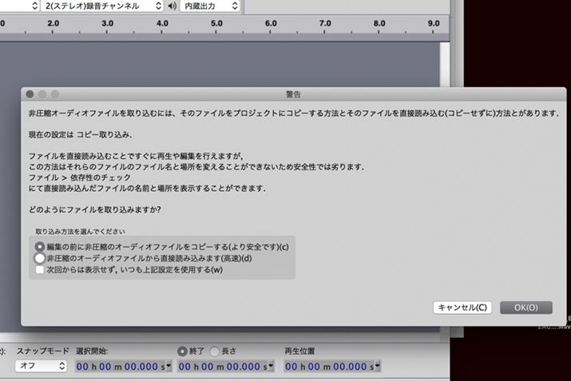Click the 5.0 mark on the timeline ruler
The image size is (571, 381).
216,24
